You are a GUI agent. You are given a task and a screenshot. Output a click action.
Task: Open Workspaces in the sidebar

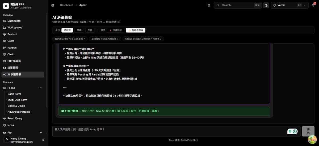[23, 28]
